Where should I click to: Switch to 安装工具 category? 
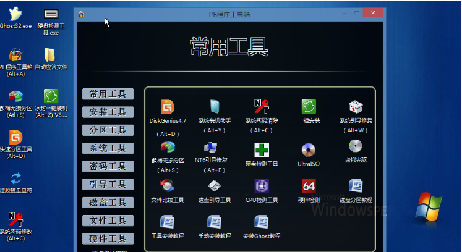tap(108, 112)
